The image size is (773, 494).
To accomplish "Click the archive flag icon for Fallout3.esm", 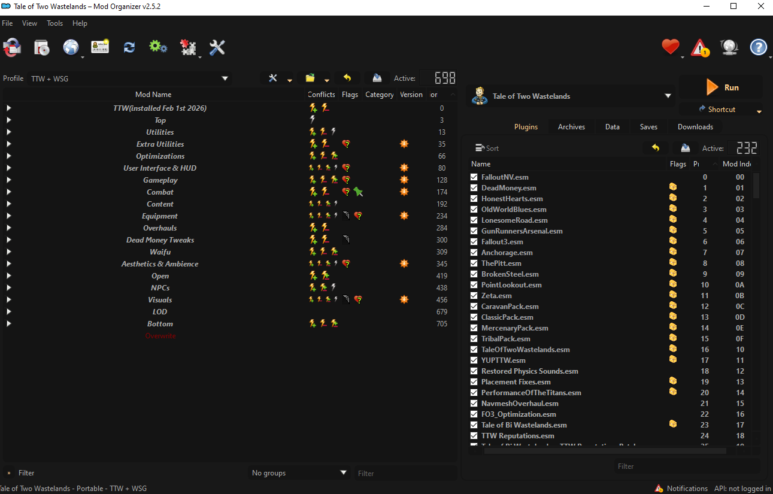I will 673,241.
